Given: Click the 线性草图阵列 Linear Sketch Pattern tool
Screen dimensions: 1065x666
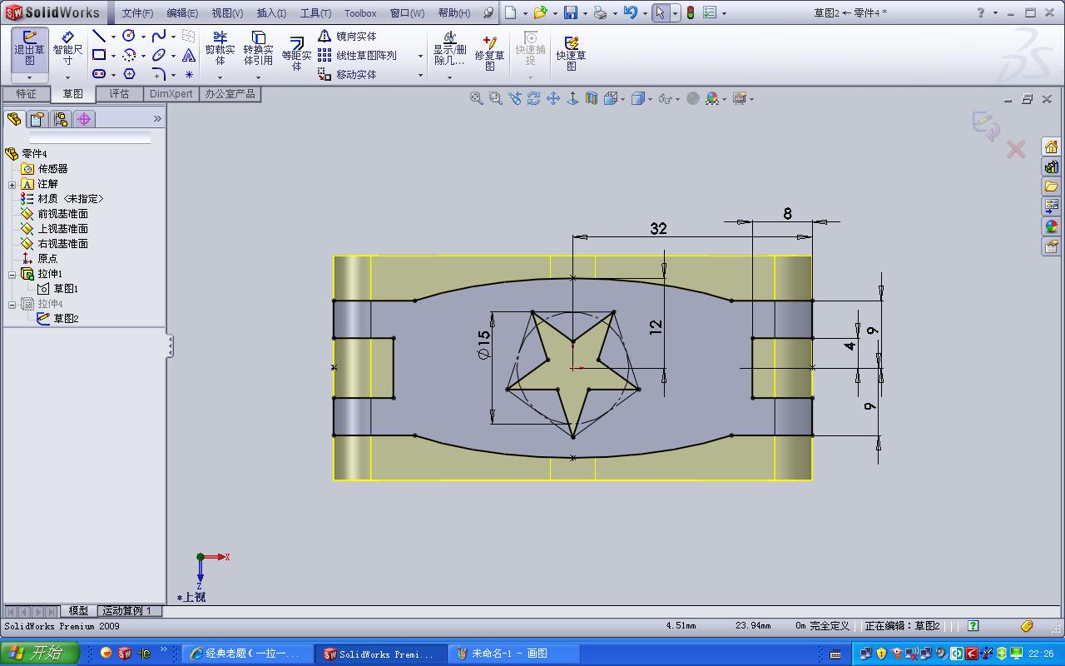Looking at the screenshot, I should (x=357, y=55).
